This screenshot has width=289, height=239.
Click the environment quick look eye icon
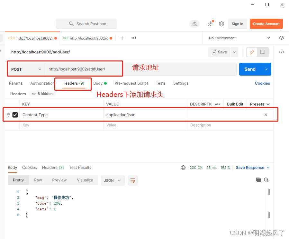281,38
